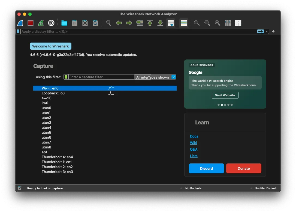Jump to the last packet icon
This screenshot has height=212, width=296.
click(x=160, y=23)
